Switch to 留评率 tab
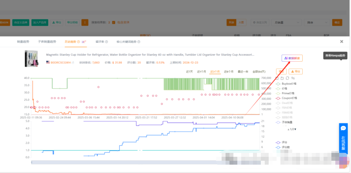The height and width of the screenshot is (173, 351). [100, 42]
